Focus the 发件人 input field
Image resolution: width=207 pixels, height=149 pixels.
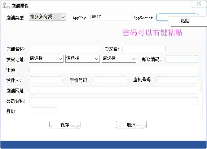[46, 80]
